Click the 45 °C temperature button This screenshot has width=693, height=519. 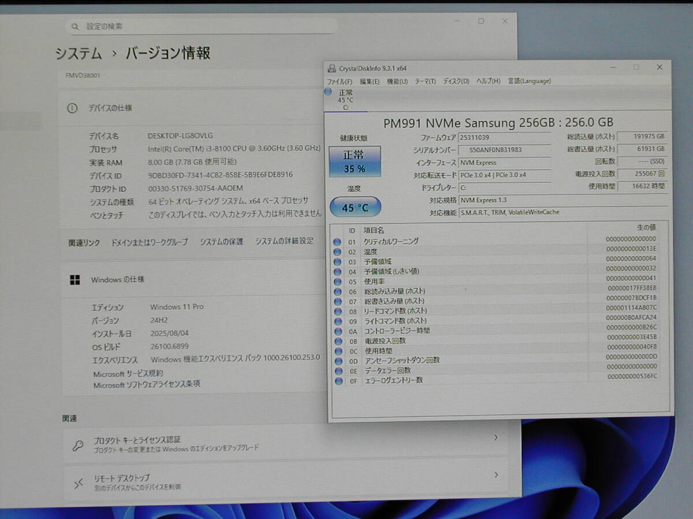(x=355, y=207)
